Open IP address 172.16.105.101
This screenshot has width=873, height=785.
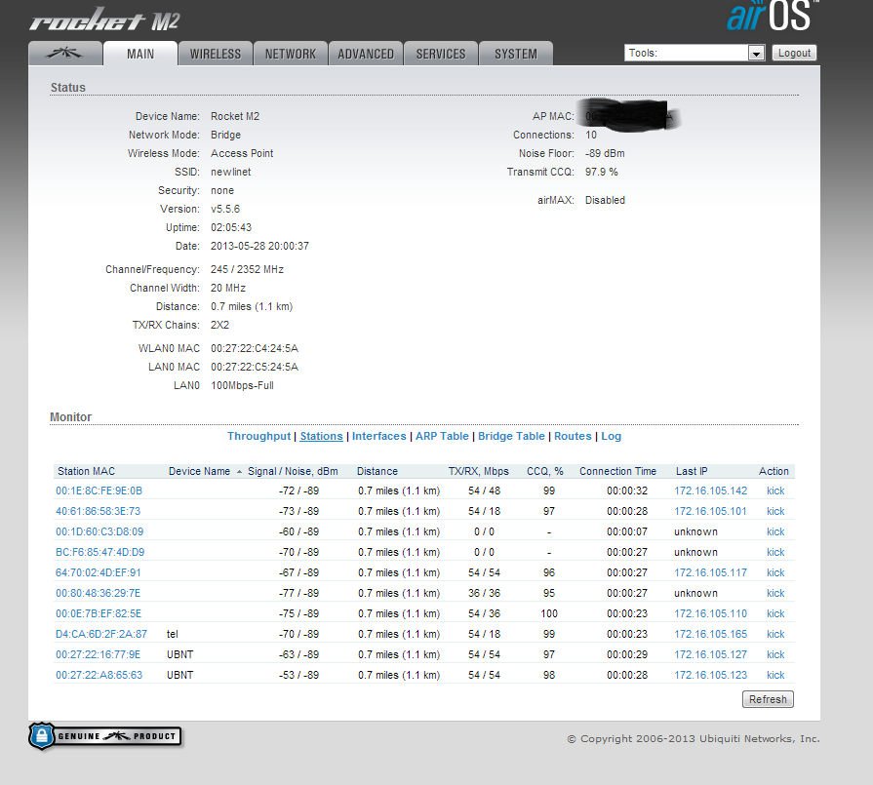[710, 511]
